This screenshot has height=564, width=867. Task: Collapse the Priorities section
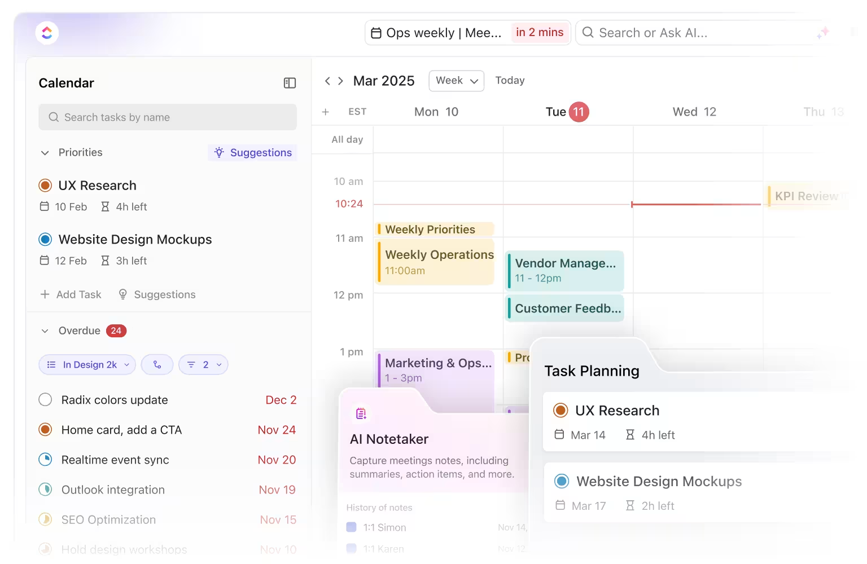(x=45, y=152)
